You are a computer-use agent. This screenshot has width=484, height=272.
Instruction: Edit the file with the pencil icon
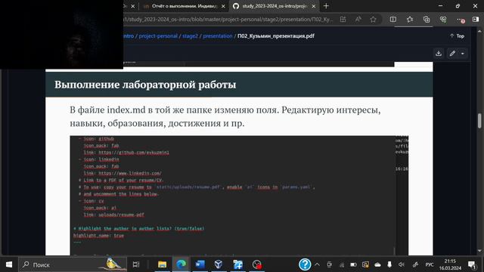(452, 54)
